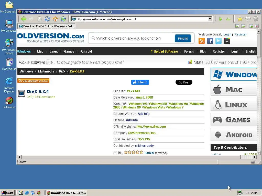Open contributor sridherreddy's profile link
This screenshot has height=196, width=262.
click(x=144, y=146)
